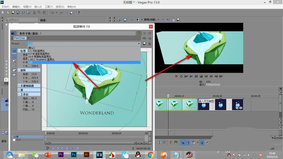Toggle Size About Center in Pan/Crop
The width and height of the screenshot is (283, 159).
(x=14, y=75)
